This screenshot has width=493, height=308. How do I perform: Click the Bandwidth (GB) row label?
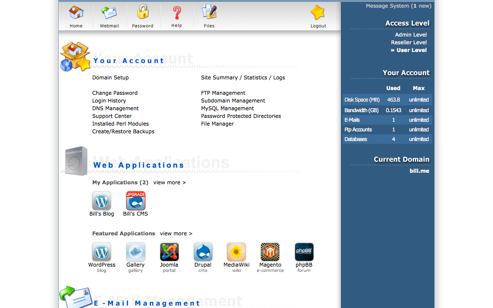[362, 110]
